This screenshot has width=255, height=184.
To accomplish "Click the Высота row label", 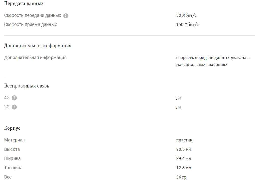I will click(x=12, y=149).
